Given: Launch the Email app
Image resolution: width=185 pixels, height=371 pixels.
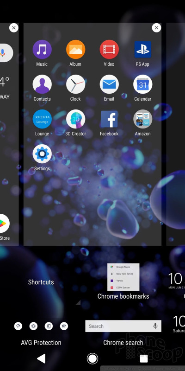Looking at the screenshot, I should [109, 84].
